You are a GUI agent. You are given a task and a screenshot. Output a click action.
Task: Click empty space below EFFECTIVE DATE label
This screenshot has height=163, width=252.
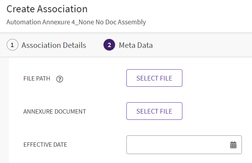(x=45, y=158)
